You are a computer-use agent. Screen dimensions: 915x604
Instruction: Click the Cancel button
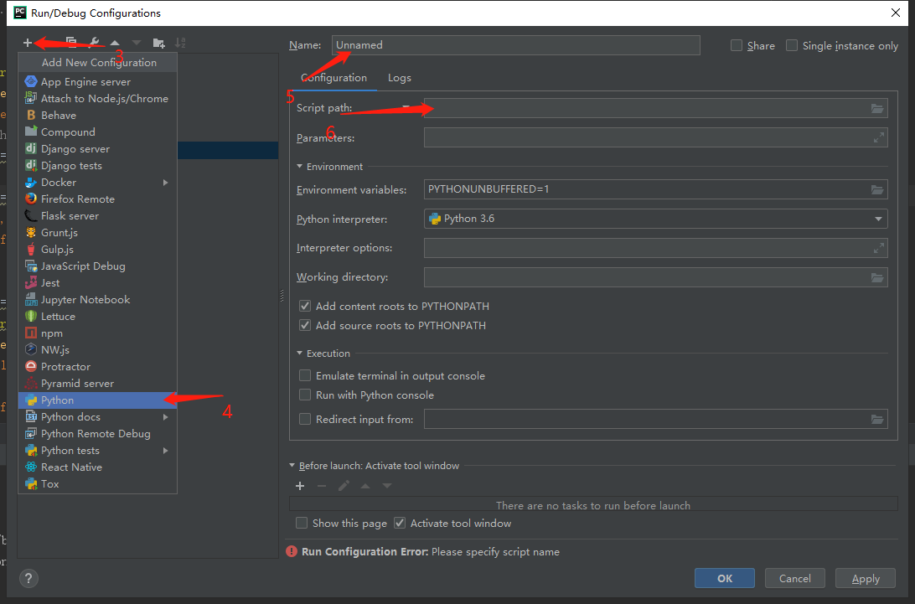coord(795,578)
